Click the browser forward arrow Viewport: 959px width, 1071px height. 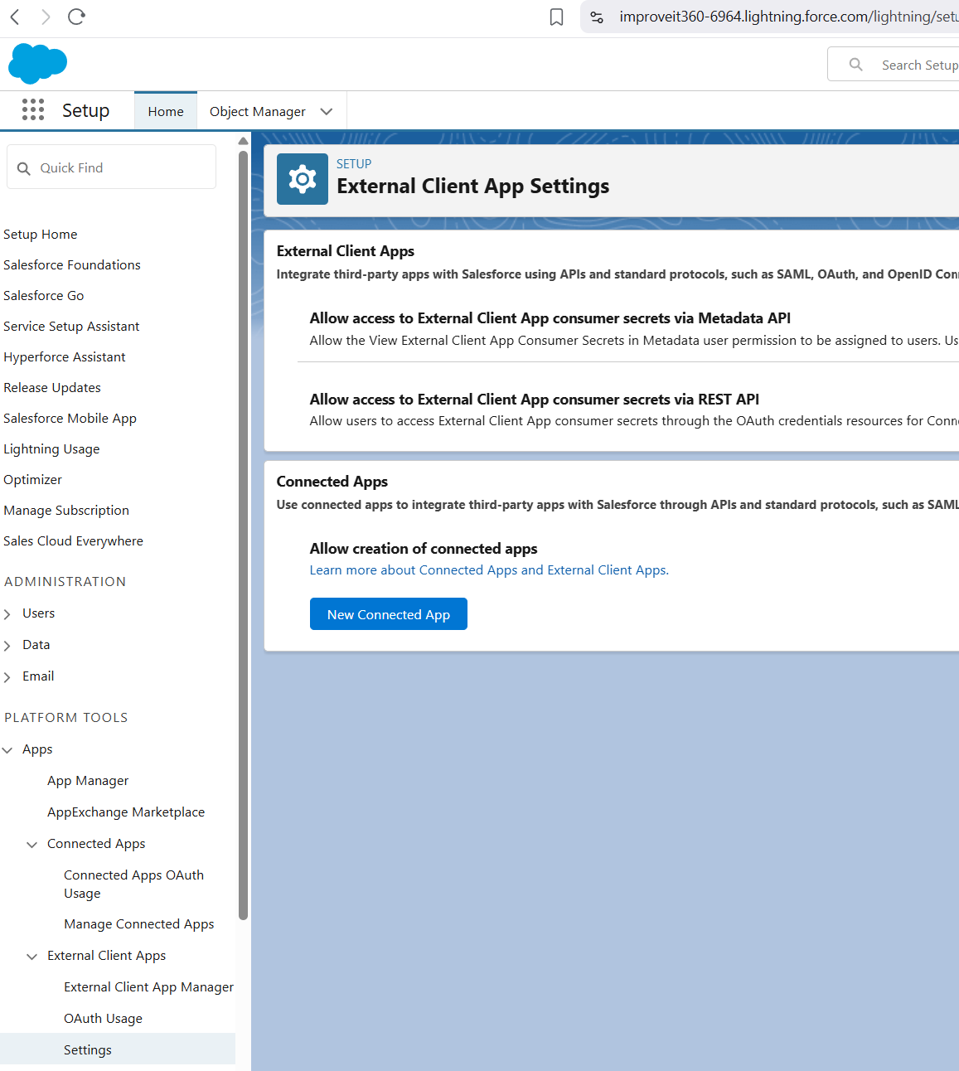point(46,17)
